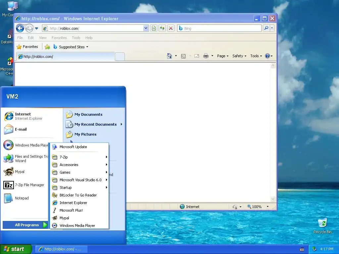Screen dimensions: 339x254
Task: Click the Compatibility View icon in address bar
Action: pyautogui.click(x=154, y=28)
